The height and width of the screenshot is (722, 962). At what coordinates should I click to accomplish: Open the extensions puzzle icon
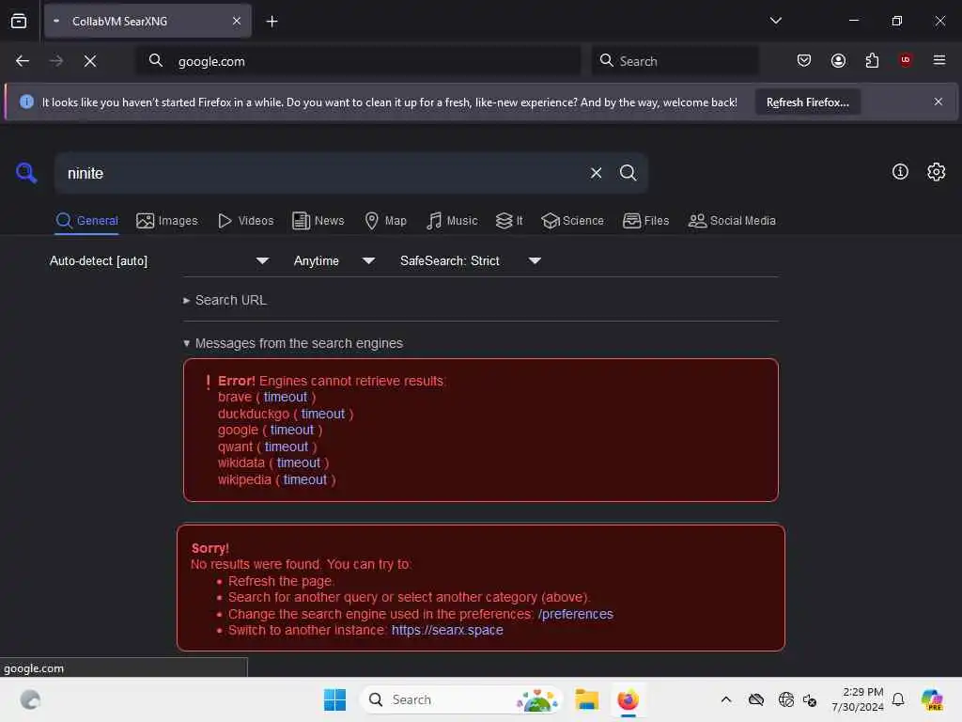pyautogui.click(x=872, y=60)
